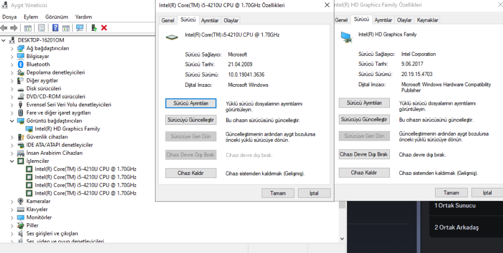Click the Piller battery icon

coord(21,225)
